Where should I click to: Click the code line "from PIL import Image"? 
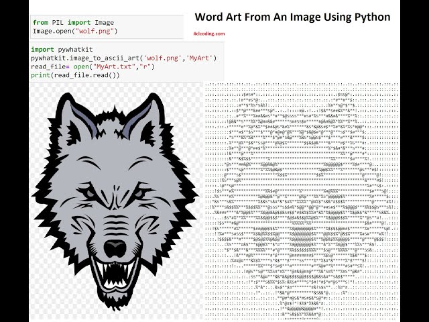coord(73,22)
